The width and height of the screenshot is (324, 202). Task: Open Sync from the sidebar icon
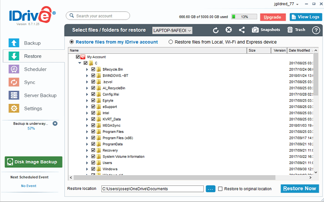point(14,82)
